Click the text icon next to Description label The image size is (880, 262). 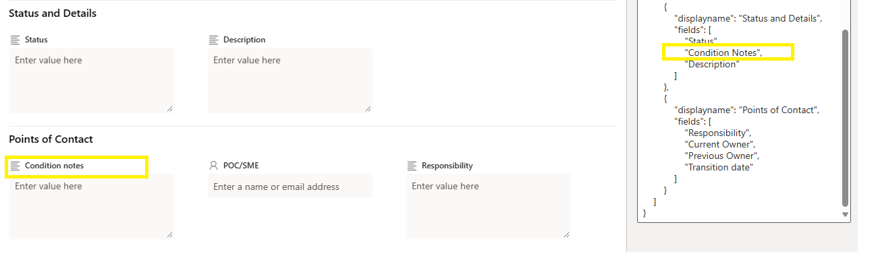[214, 40]
